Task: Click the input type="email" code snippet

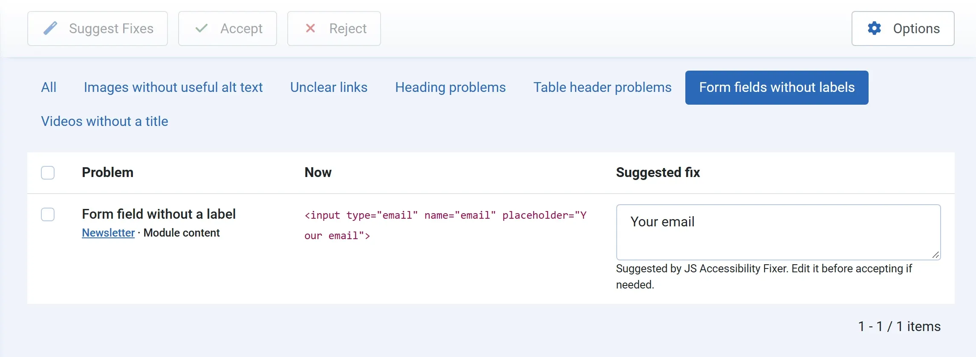Action: [445, 226]
